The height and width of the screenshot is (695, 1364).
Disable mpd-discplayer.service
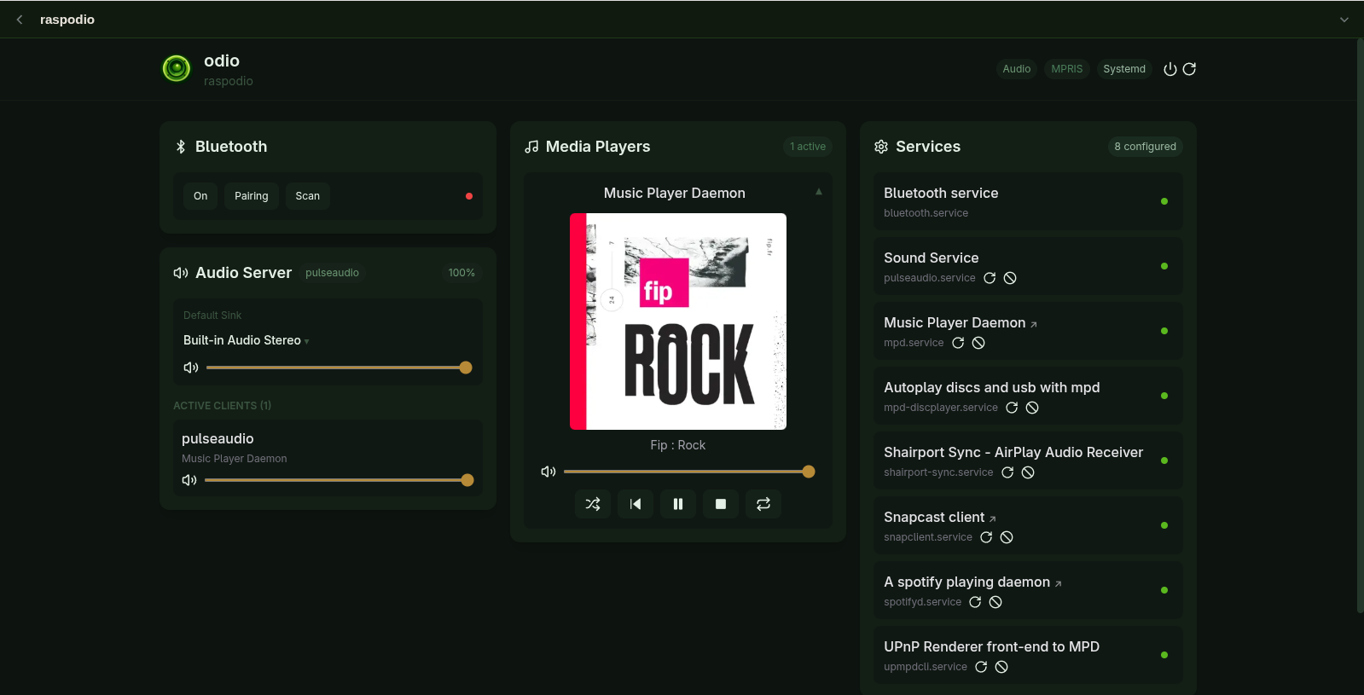[x=1032, y=408]
